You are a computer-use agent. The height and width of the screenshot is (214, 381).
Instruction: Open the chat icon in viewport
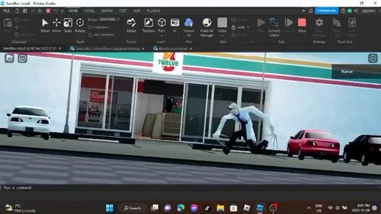point(23,58)
